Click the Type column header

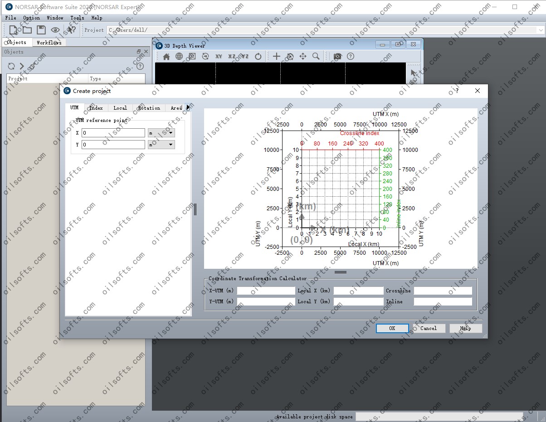(117, 78)
